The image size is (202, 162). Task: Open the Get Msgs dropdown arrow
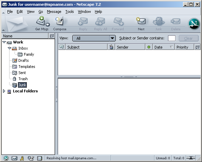tap(48, 24)
